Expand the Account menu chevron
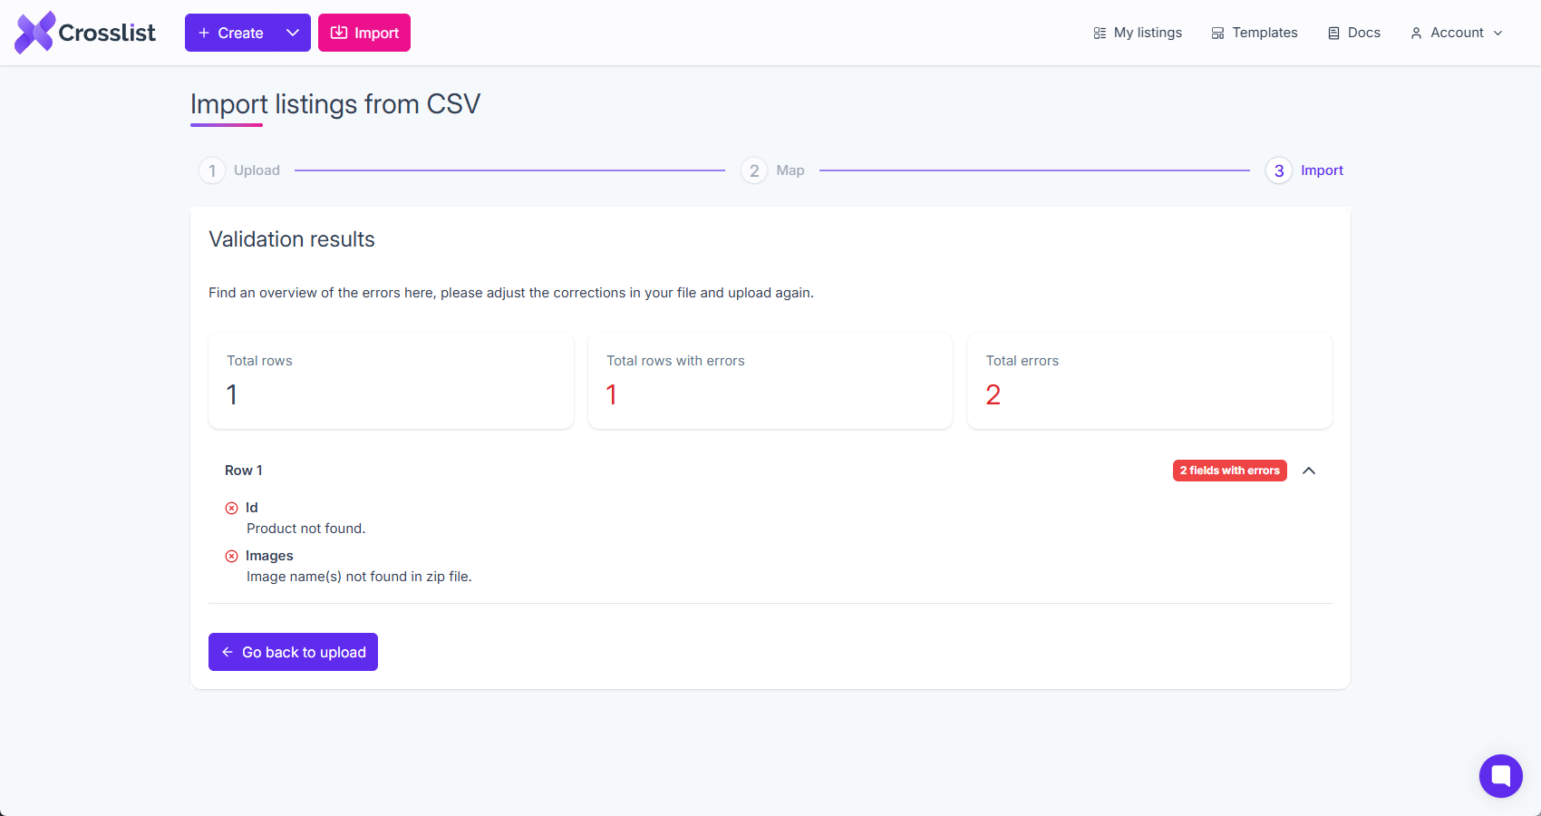1541x816 pixels. [x=1498, y=34]
